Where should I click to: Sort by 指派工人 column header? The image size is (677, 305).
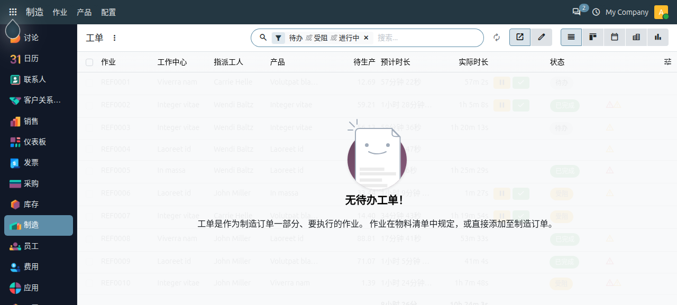click(228, 62)
